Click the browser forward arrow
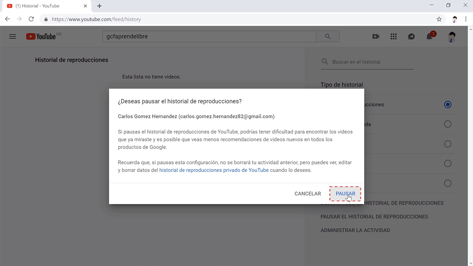The height and width of the screenshot is (266, 473). 19,19
